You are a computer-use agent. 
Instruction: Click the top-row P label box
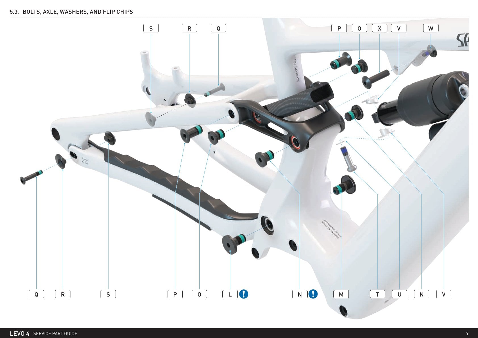point(339,28)
